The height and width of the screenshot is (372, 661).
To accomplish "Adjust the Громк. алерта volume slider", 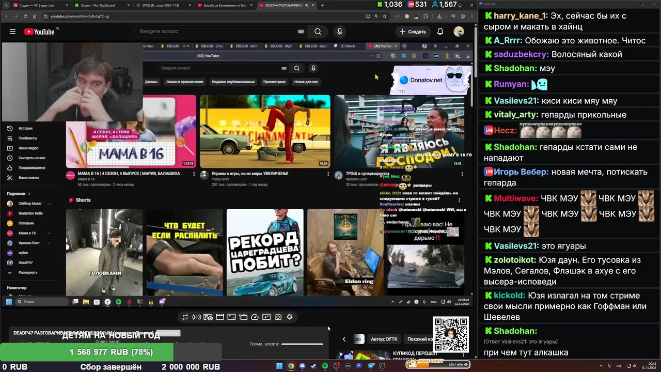I will pos(302,344).
